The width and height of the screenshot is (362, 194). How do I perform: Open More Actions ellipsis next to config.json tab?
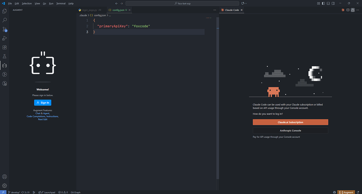coord(215,10)
